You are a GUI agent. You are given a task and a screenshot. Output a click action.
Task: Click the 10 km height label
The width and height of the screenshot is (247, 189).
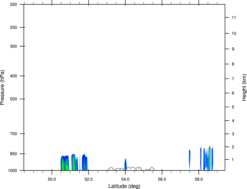pyautogui.click(x=234, y=33)
